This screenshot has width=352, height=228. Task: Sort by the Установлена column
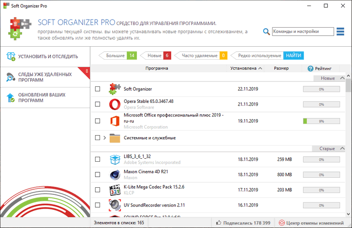(245, 68)
